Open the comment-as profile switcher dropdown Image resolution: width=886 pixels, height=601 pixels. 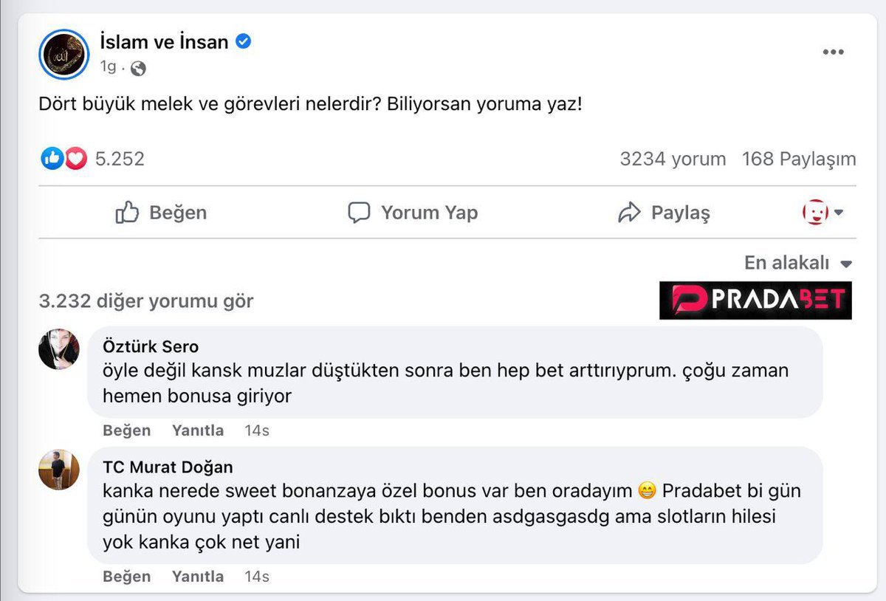[823, 213]
